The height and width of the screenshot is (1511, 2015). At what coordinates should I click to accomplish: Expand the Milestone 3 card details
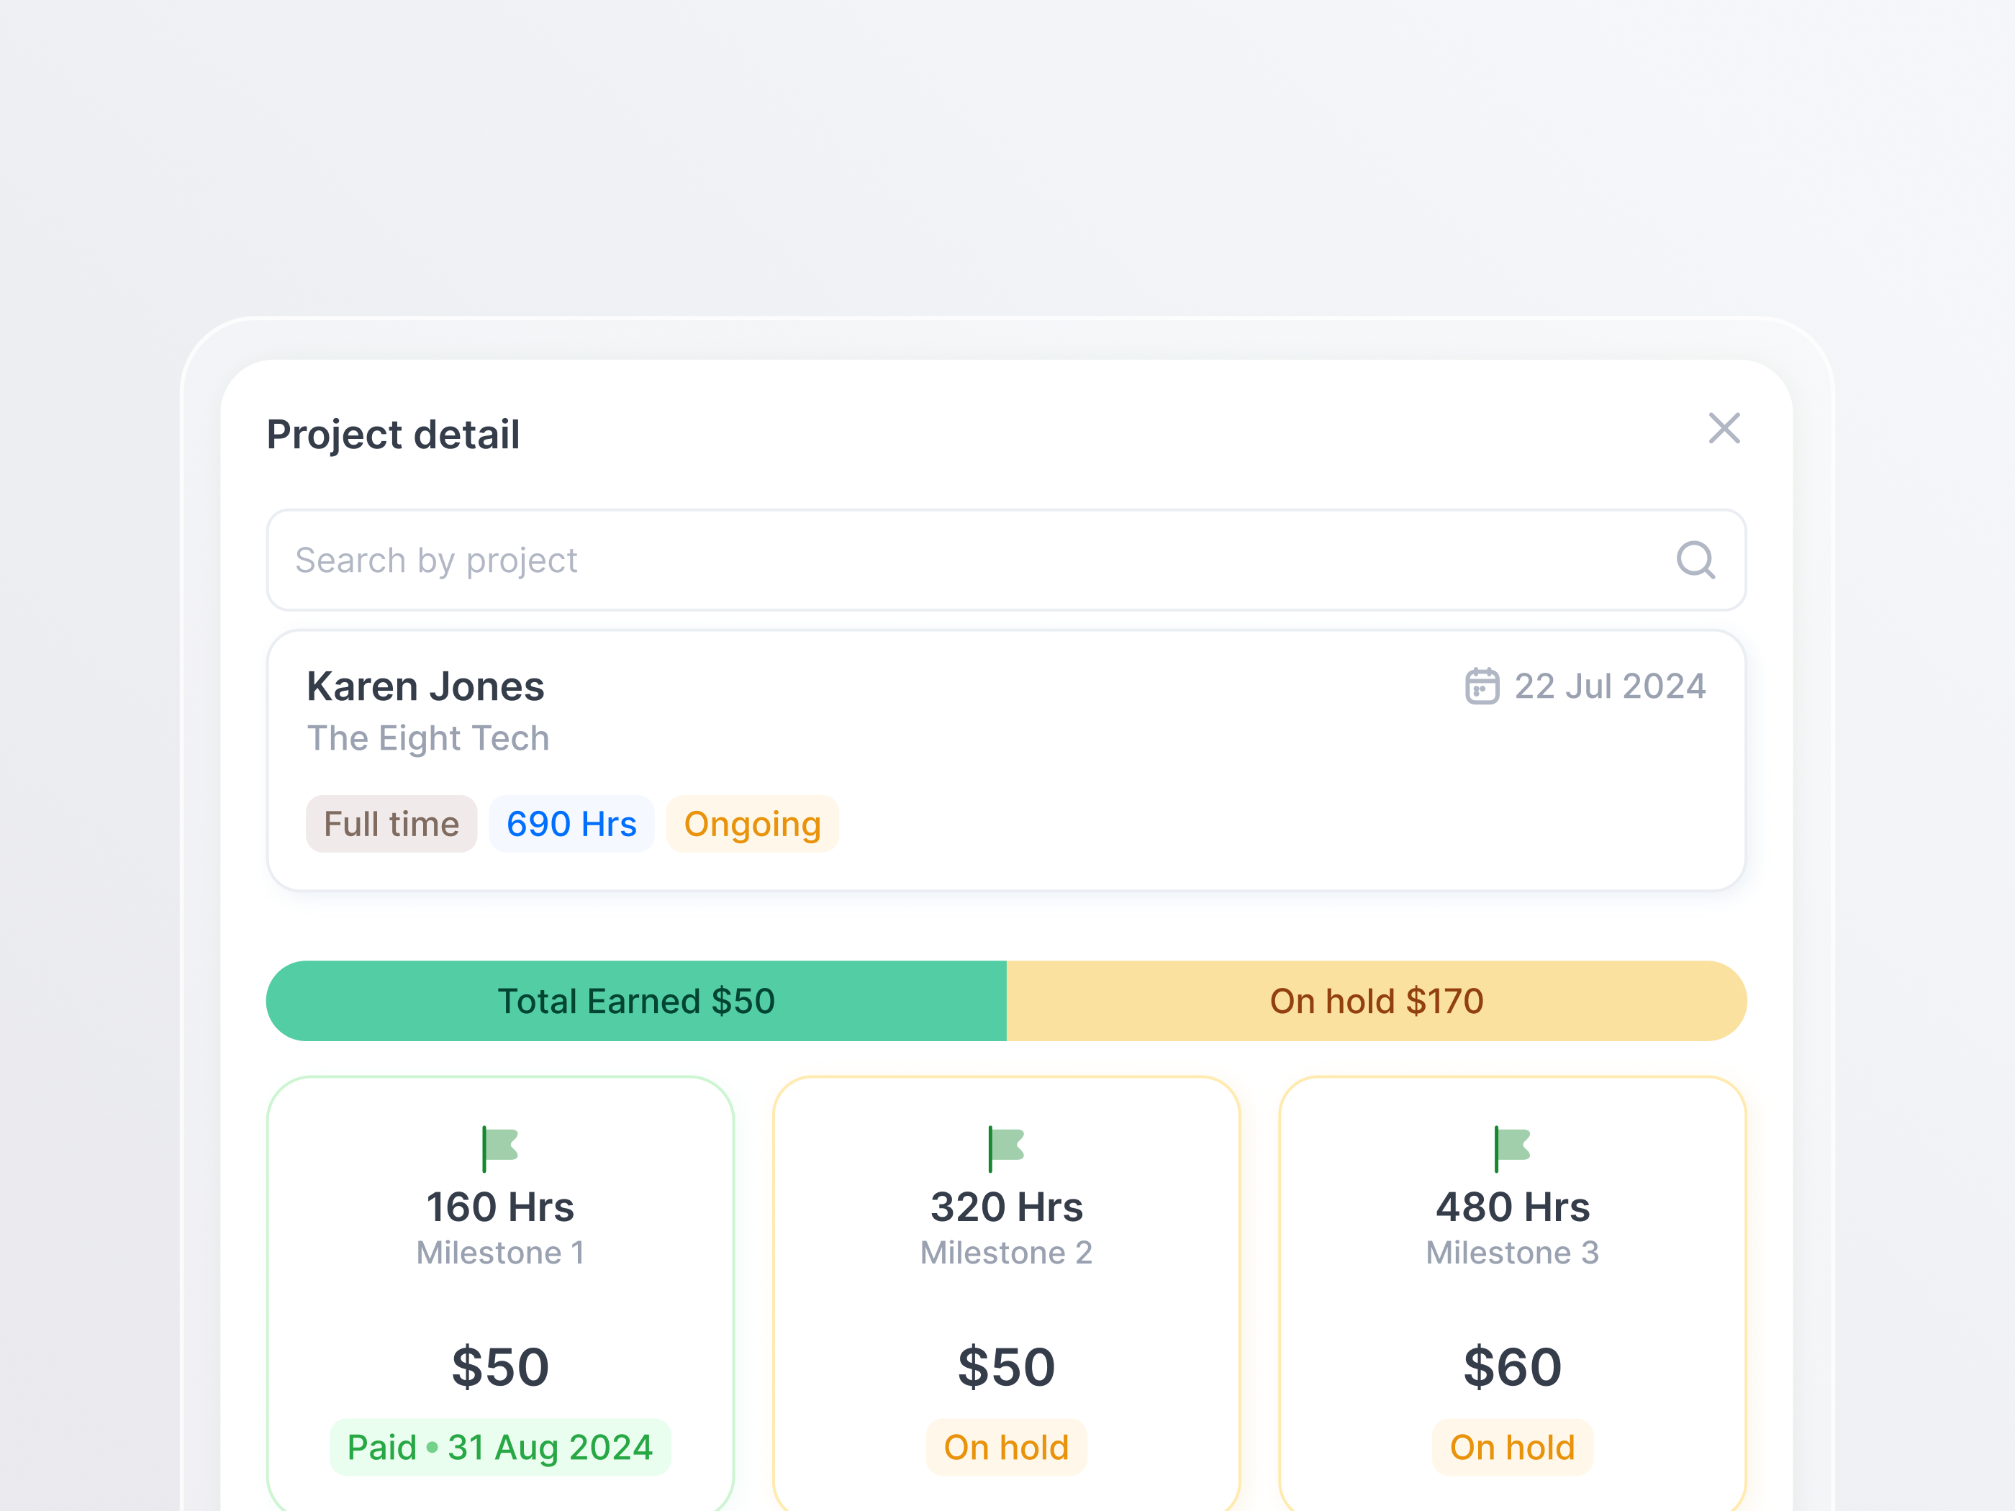pos(1512,1293)
